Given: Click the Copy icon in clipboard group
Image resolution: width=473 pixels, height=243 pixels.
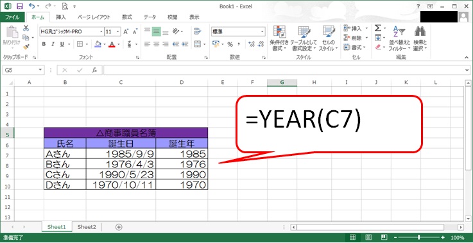Looking at the screenshot, I should pyautogui.click(x=26, y=37).
